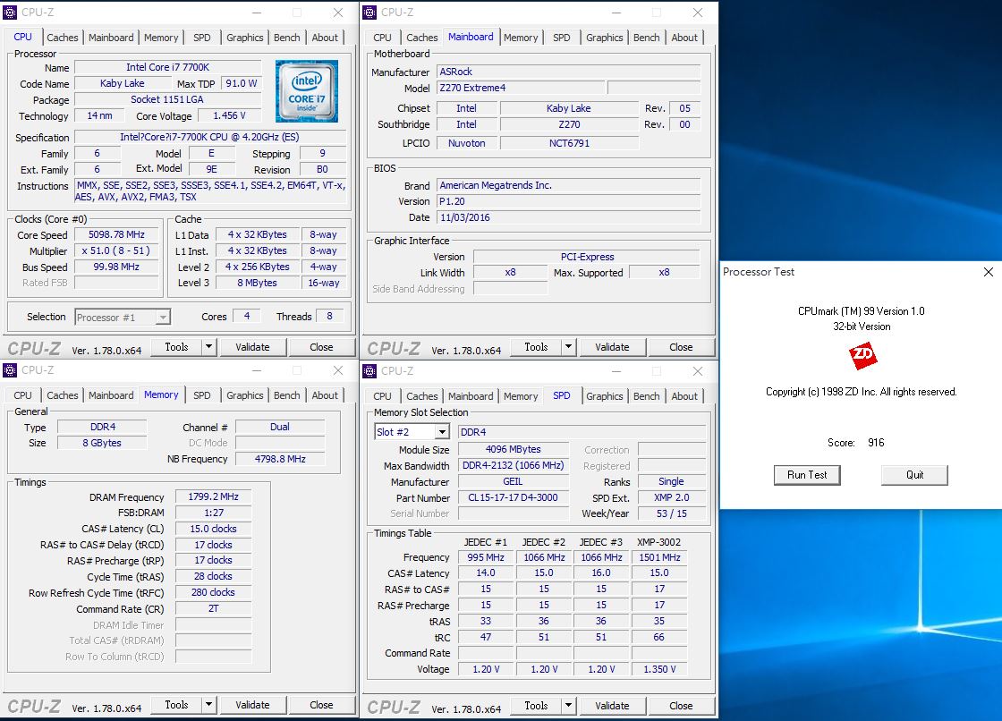Click BIOS date 11/03/2016
Screen dimensions: 1002x721
[569, 217]
